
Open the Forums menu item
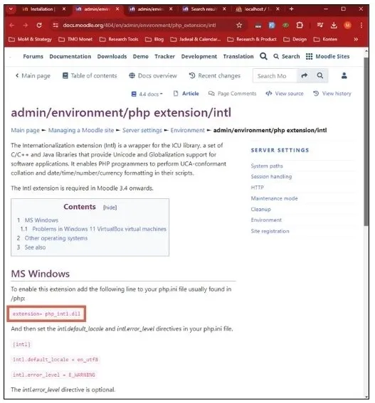[33, 56]
